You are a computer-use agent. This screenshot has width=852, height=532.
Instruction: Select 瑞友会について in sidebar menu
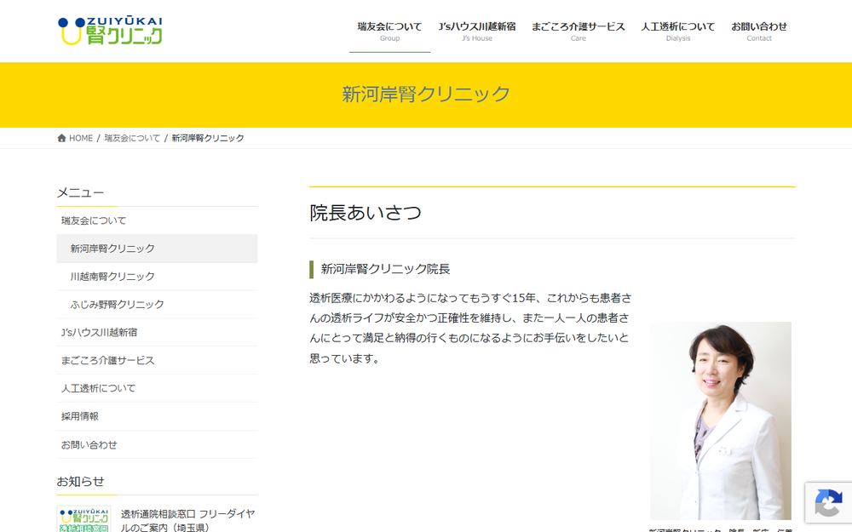coord(157,220)
